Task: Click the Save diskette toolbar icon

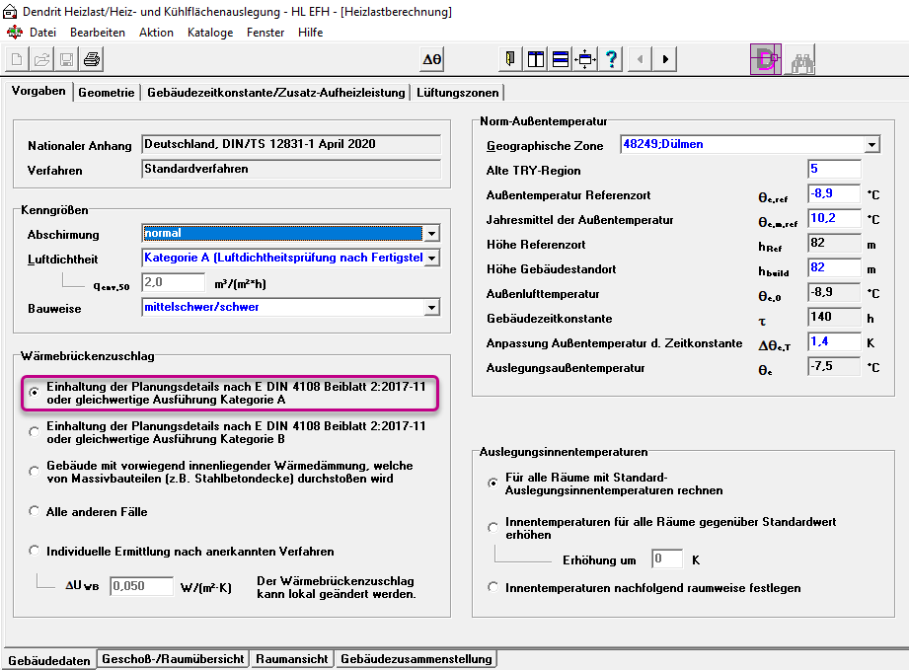Action: 67,59
